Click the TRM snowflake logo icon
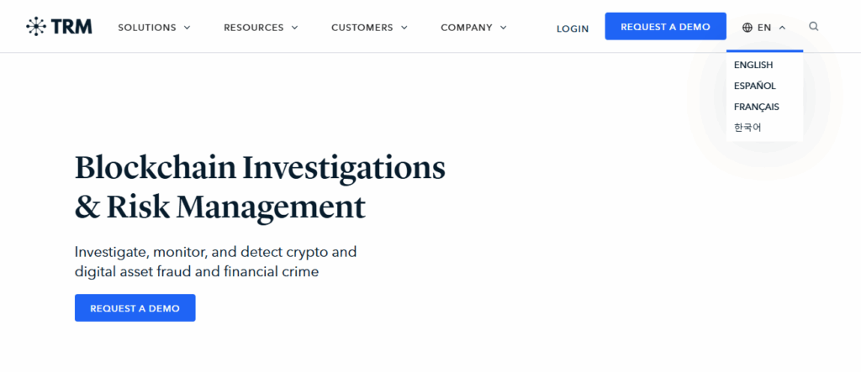Viewport: 861px width, 372px height. 36,26
